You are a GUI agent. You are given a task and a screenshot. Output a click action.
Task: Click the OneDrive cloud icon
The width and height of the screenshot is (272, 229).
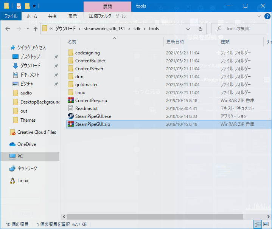tap(12, 144)
